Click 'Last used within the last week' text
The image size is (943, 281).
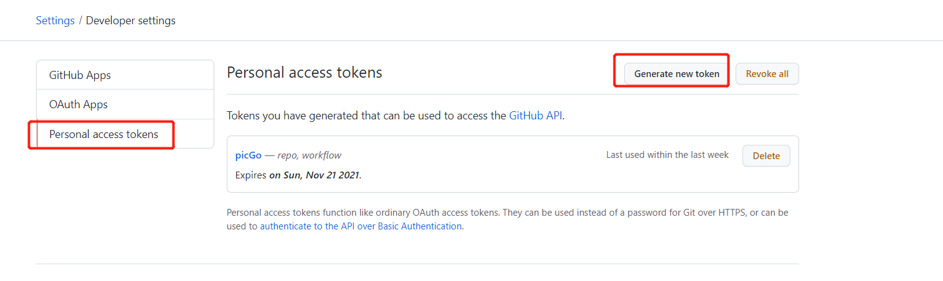click(x=667, y=155)
